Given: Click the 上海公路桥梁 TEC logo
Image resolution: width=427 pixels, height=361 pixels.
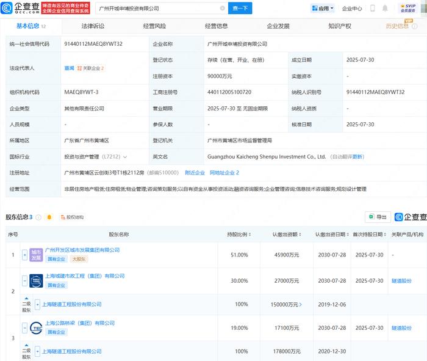Looking at the screenshot, I should coord(36,328).
